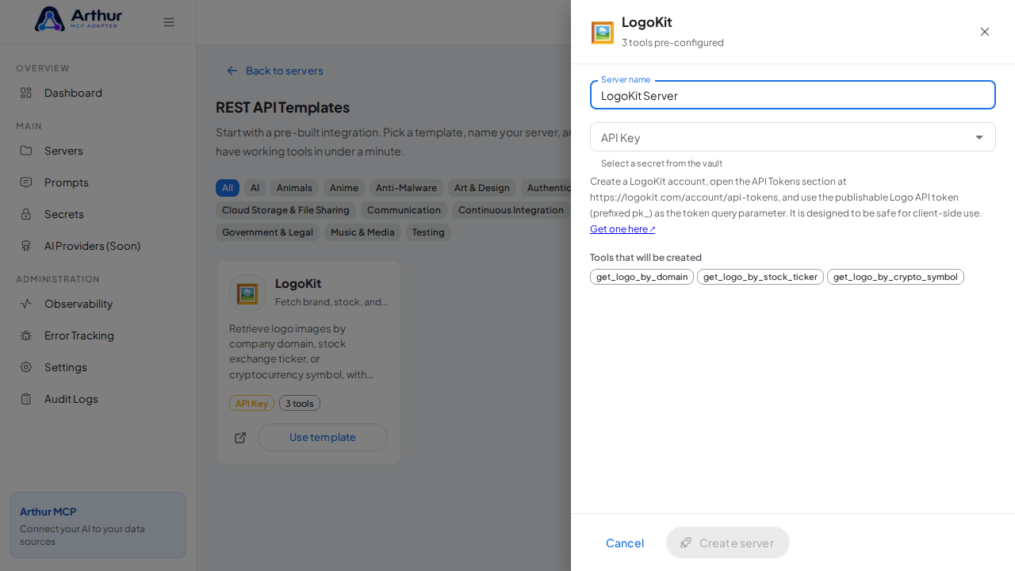
Task: Click 'Tools that will be created' label
Action: point(645,258)
